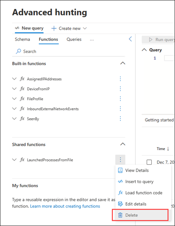This screenshot has width=175, height=226.
Task: Open more options for DeviceFromIP function
Action: pyautogui.click(x=120, y=89)
